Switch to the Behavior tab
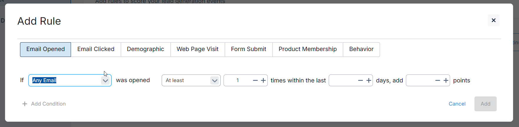Image resolution: width=519 pixels, height=127 pixels. tap(361, 49)
